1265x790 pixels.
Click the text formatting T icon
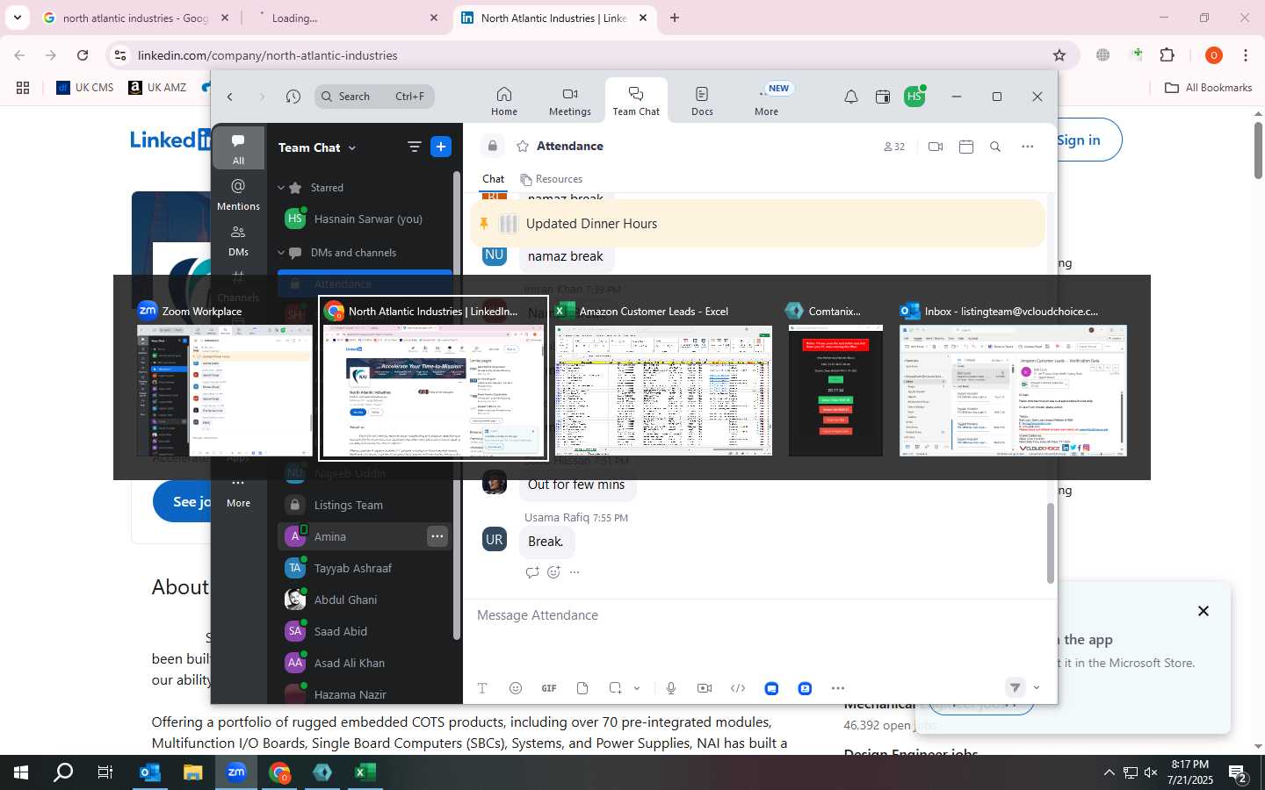click(482, 688)
